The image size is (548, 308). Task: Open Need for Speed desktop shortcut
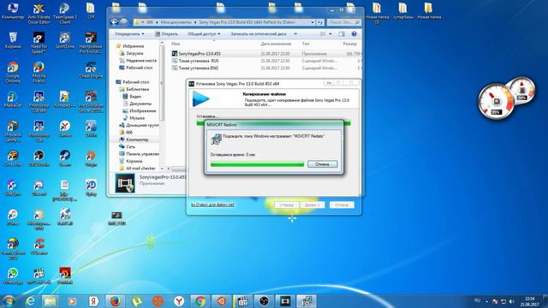click(x=39, y=43)
